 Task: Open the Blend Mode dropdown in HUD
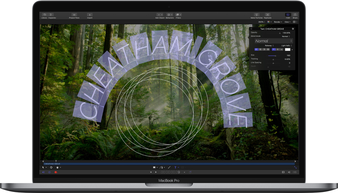point(286,36)
